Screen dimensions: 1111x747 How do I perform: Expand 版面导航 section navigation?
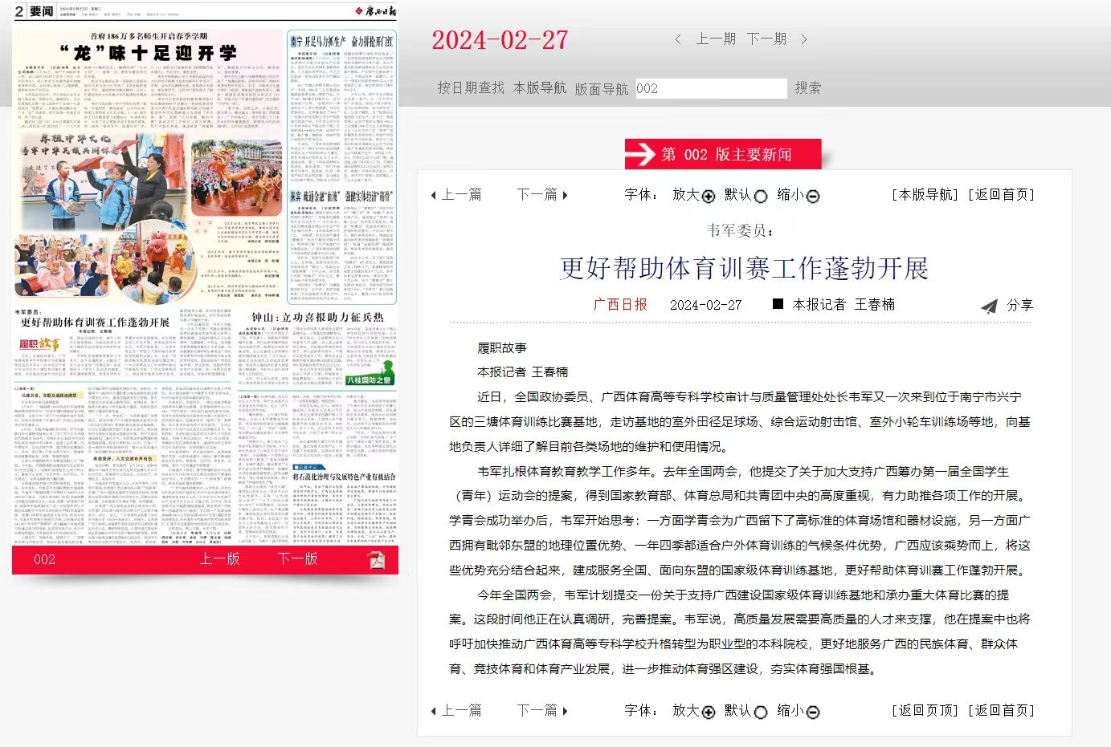pyautogui.click(x=601, y=88)
